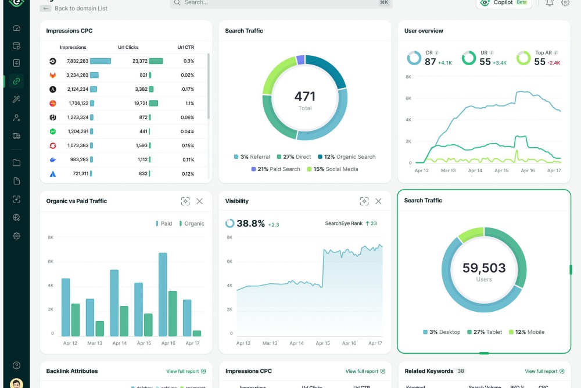Click the 59,503 Users donut center
This screenshot has height=388, width=581.
click(x=484, y=271)
